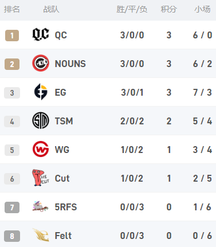Click The Cut team logo
Image resolution: width=216 pixels, height=247 pixels.
(x=41, y=178)
